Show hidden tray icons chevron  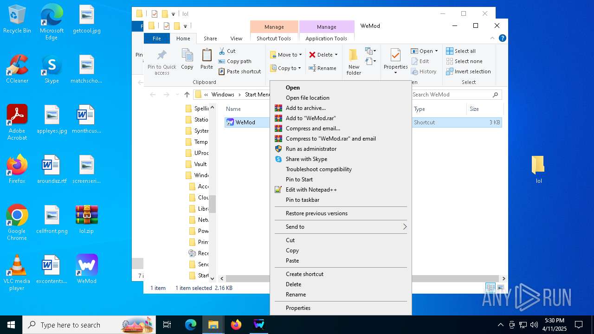(500, 325)
